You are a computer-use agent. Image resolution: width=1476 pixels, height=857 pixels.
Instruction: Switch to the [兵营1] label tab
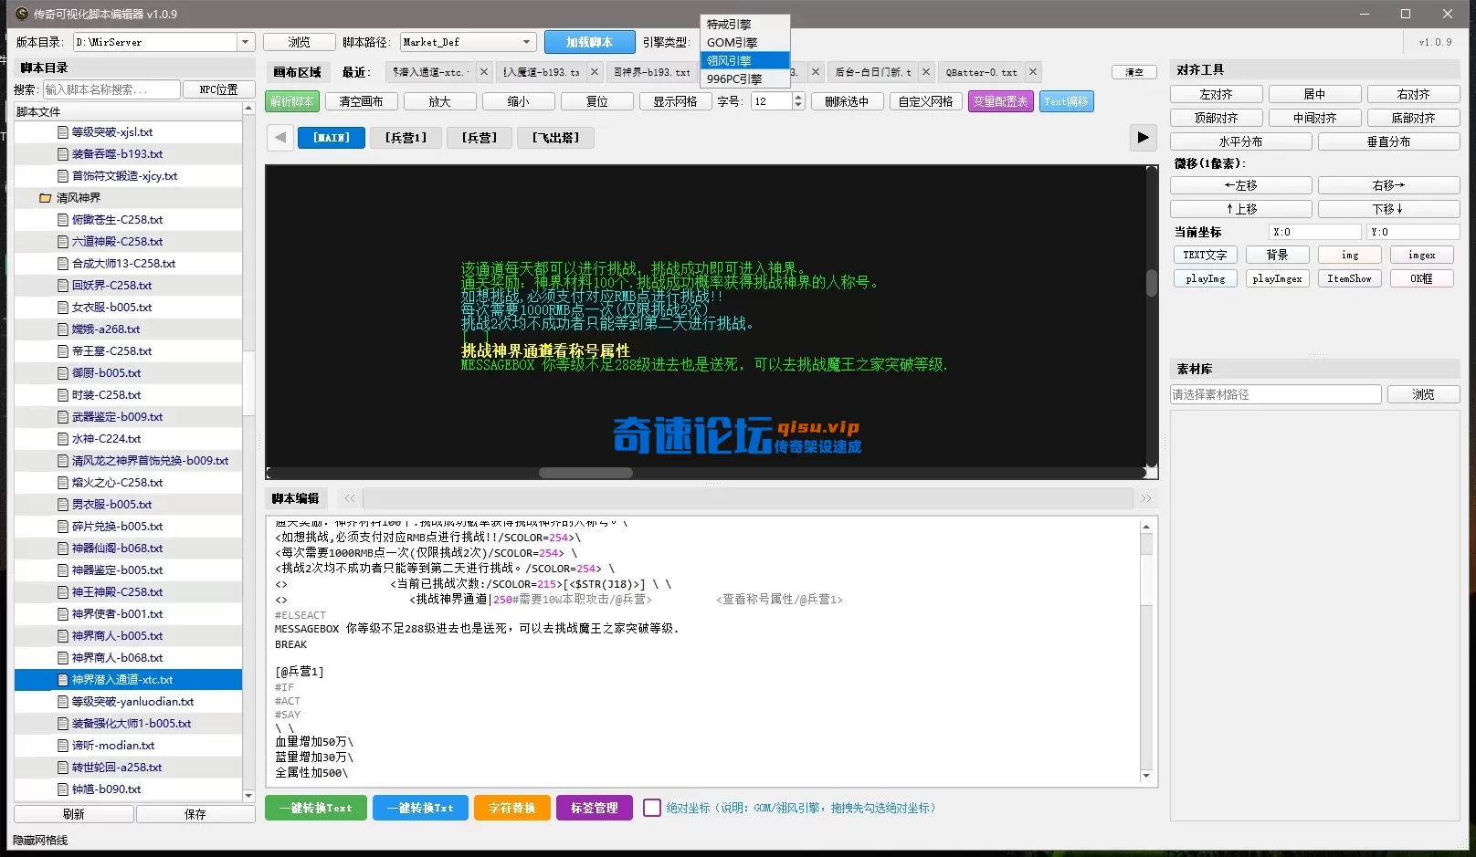(x=406, y=138)
